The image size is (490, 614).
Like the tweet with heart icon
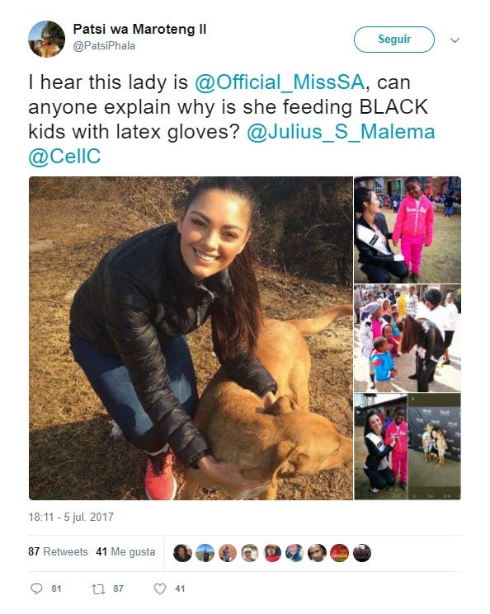coord(159,588)
